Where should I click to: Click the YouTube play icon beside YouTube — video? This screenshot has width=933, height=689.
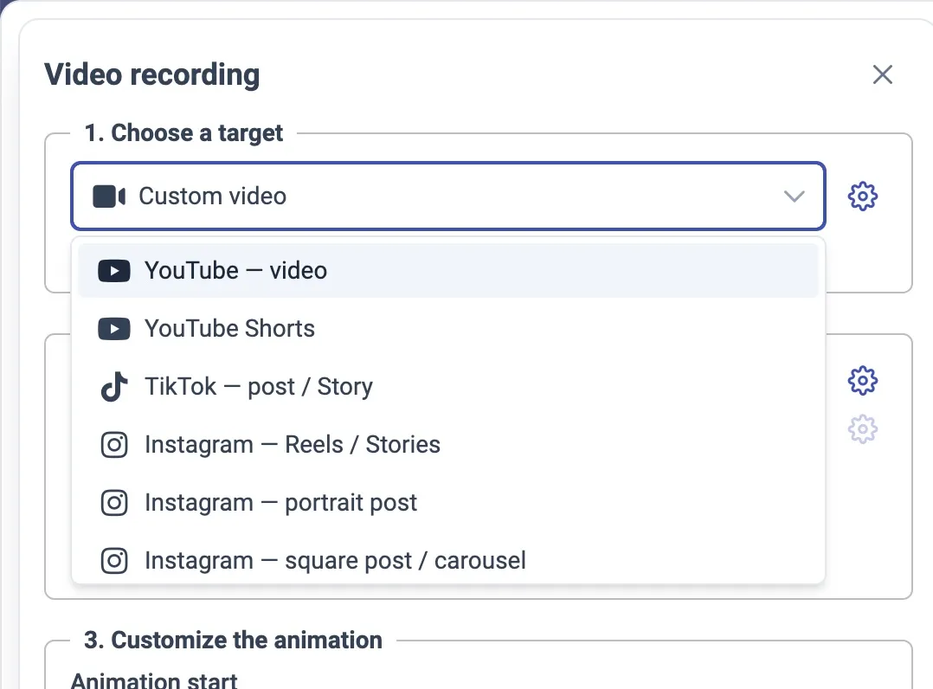[114, 271]
